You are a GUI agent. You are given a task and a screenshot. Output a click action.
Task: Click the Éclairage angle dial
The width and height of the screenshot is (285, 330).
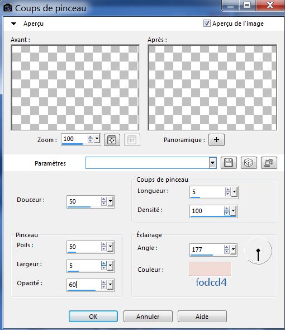point(258,251)
